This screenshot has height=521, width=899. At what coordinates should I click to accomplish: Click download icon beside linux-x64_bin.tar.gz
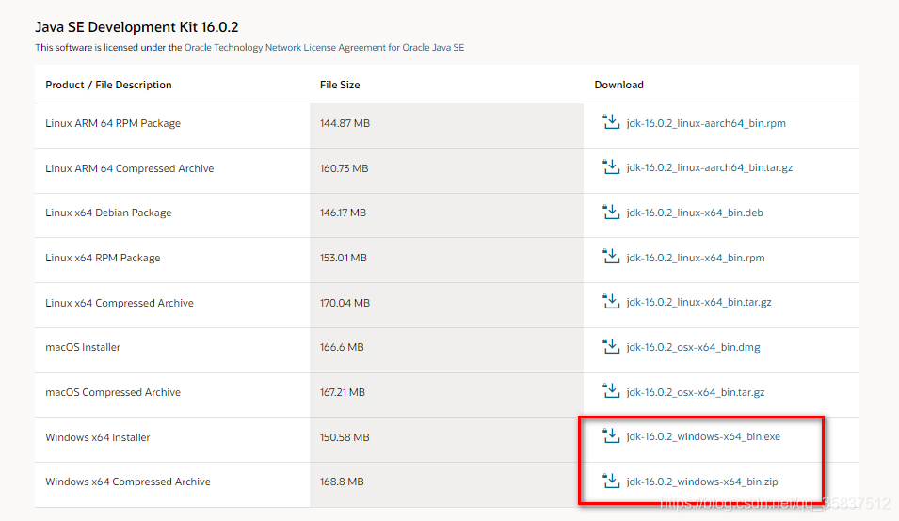click(611, 301)
